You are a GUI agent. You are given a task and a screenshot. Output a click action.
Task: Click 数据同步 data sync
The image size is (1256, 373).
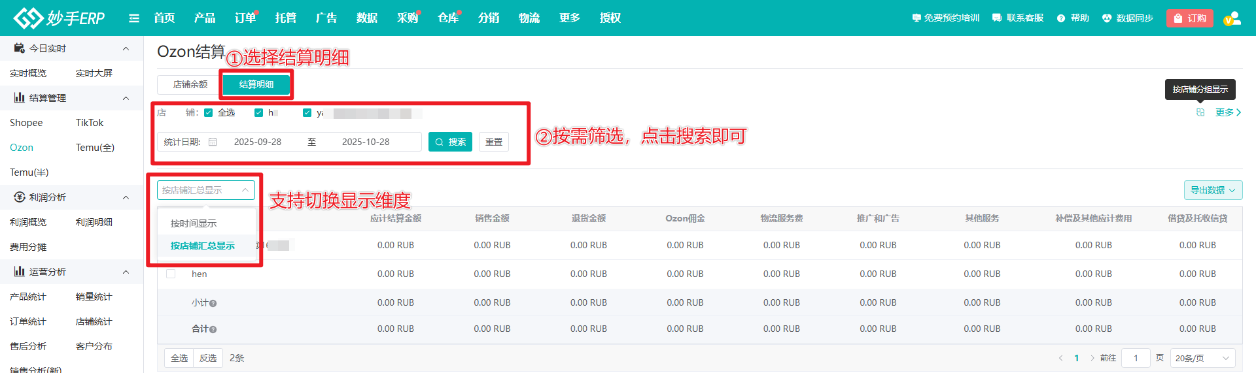pos(1127,18)
